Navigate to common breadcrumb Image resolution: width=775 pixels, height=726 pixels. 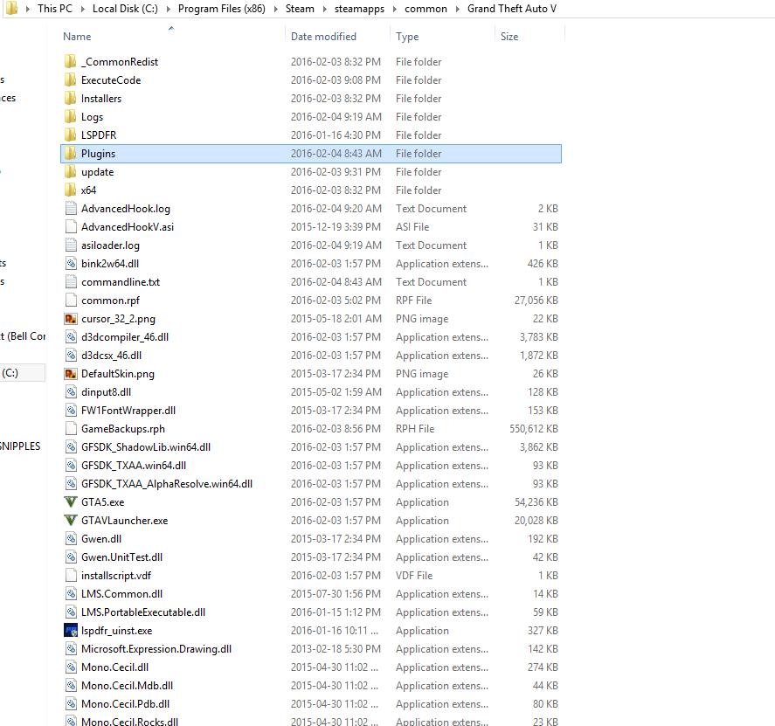click(x=426, y=9)
